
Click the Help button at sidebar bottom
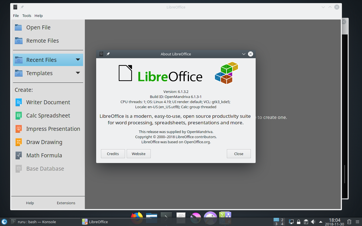pyautogui.click(x=30, y=203)
